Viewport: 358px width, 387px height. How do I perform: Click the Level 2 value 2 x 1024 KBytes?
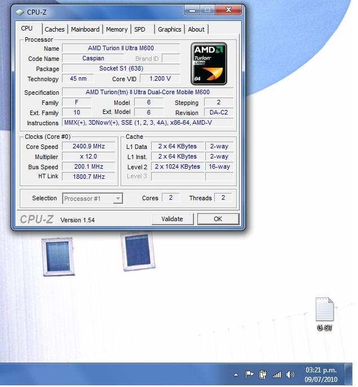178,166
